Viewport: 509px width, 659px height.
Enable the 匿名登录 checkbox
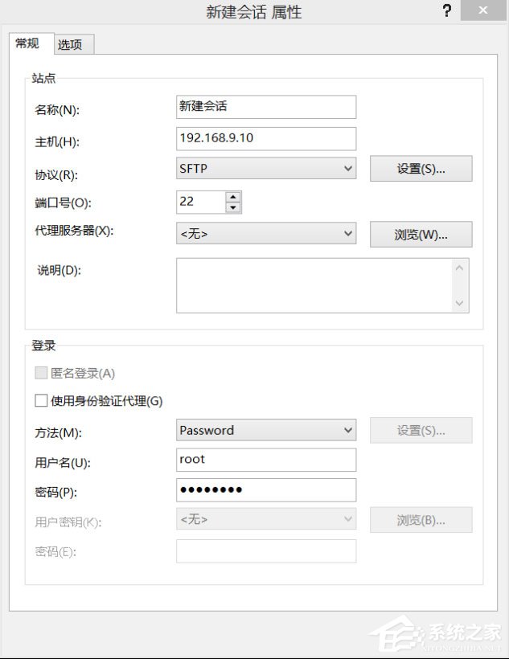point(41,373)
